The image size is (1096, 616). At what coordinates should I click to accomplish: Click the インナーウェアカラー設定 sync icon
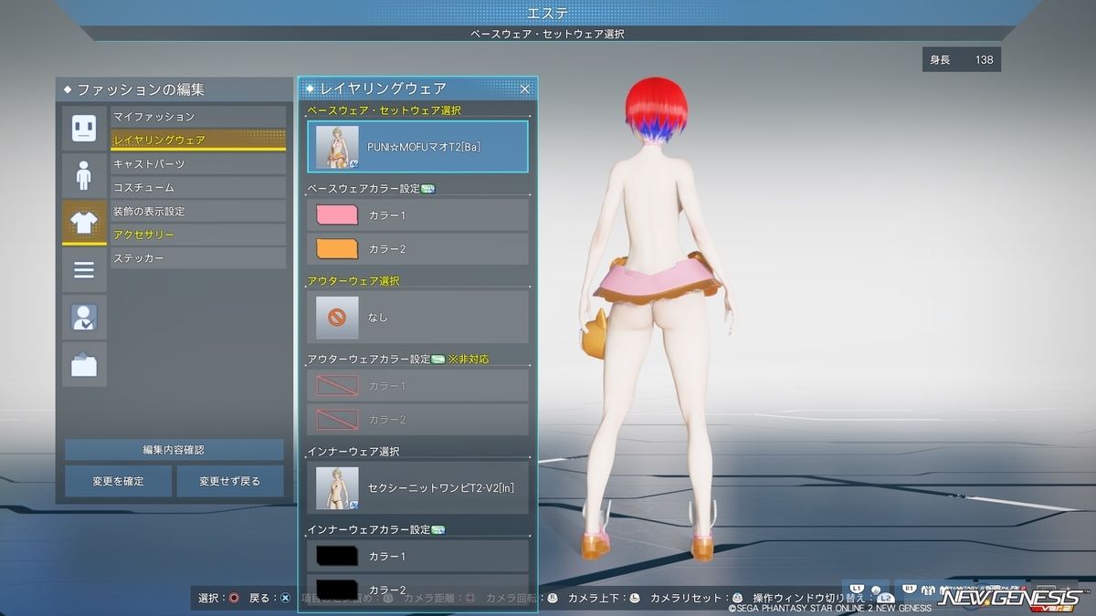[437, 529]
